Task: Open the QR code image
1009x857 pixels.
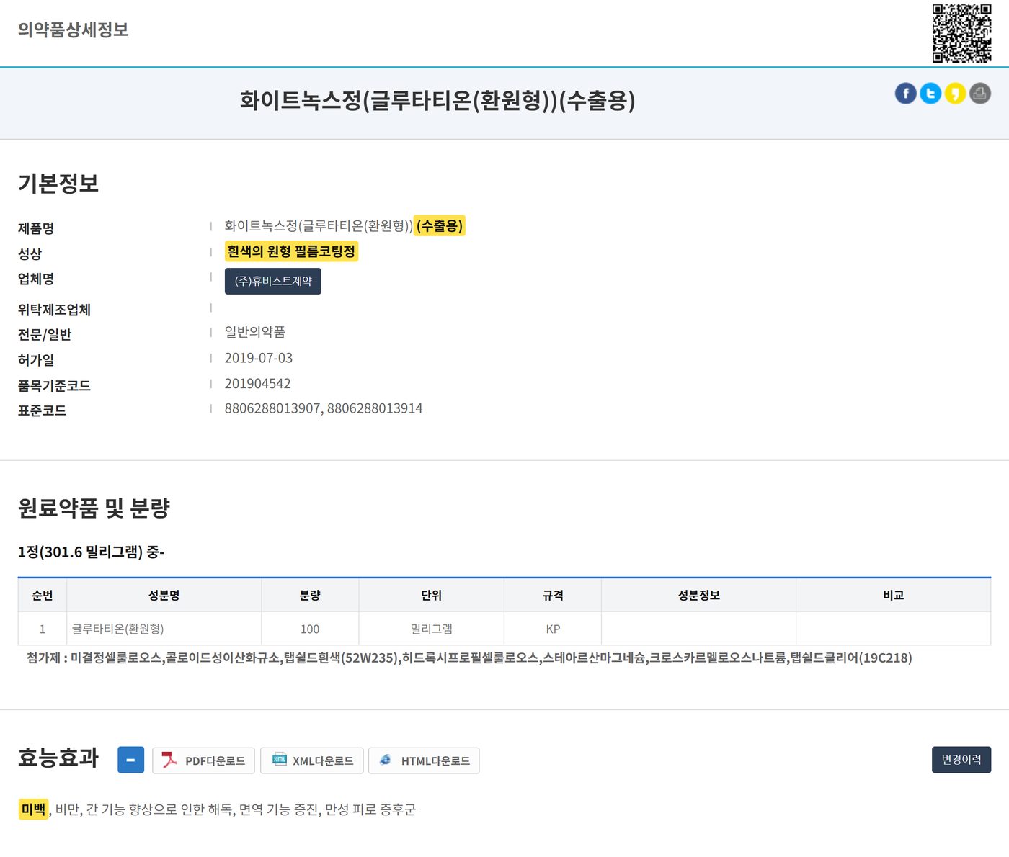Action: click(962, 33)
